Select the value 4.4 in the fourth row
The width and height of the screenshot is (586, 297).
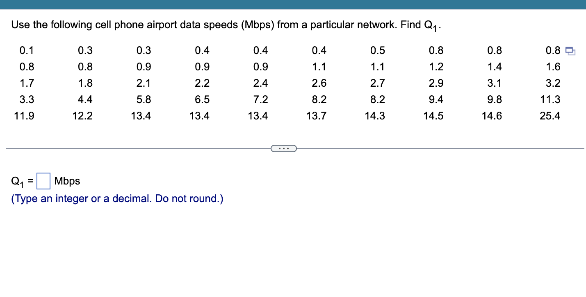(84, 99)
